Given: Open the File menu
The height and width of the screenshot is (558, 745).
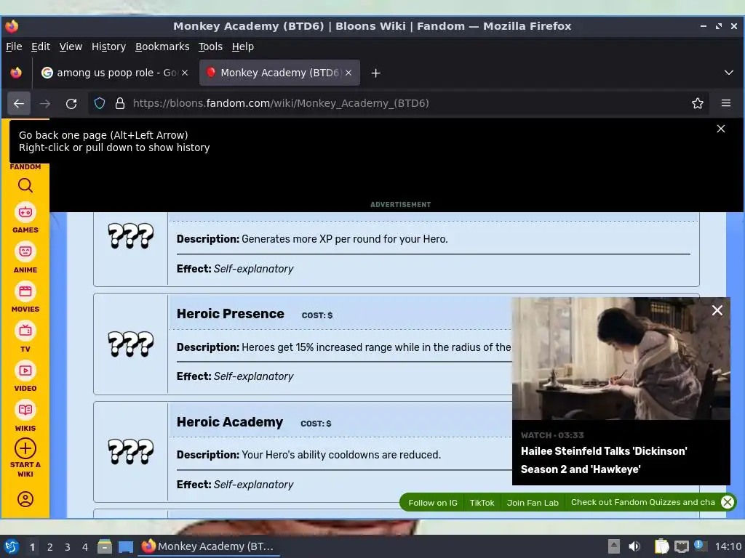Looking at the screenshot, I should click(14, 46).
